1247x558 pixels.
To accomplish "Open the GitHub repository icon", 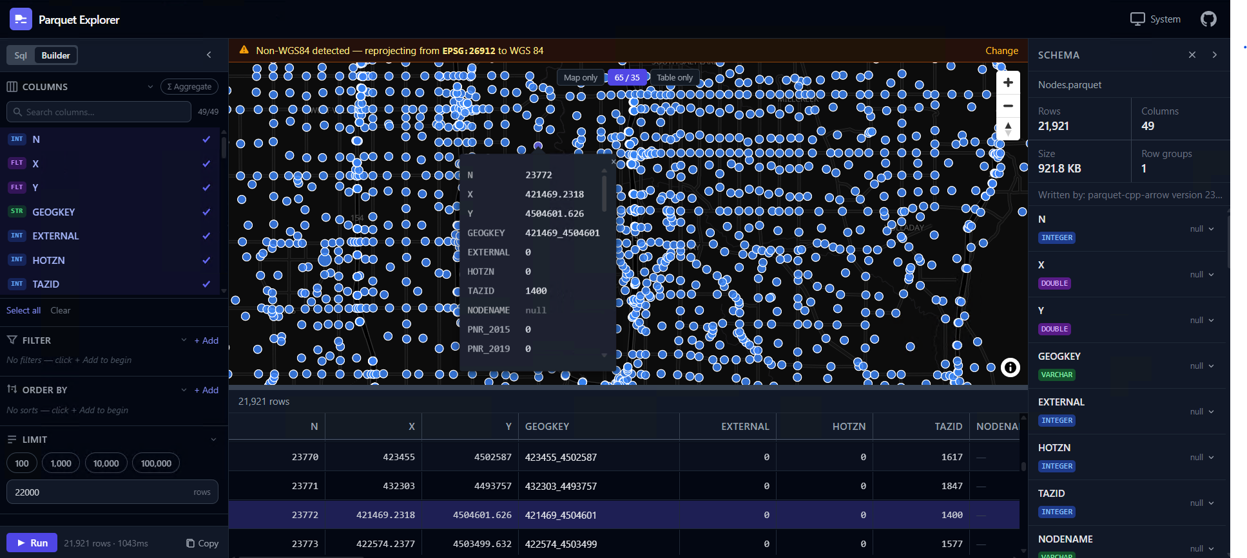I will (x=1208, y=19).
